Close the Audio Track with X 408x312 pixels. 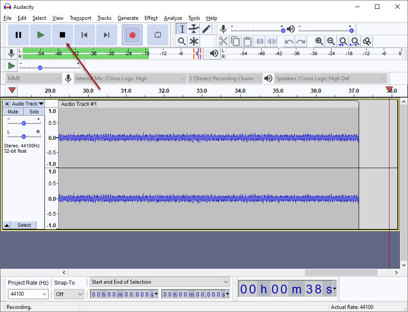coord(7,104)
